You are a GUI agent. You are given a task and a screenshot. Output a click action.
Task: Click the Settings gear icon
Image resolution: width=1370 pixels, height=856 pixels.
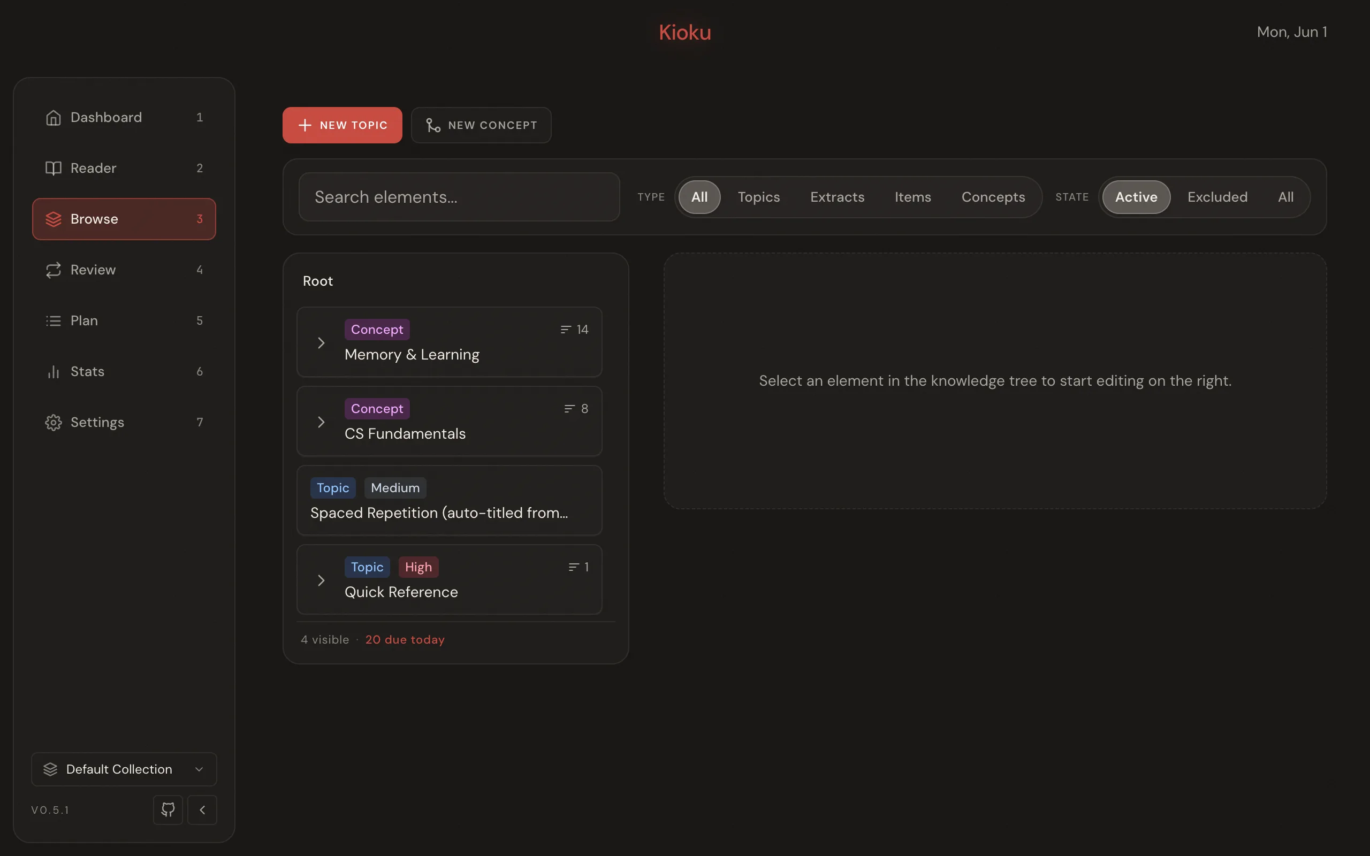click(x=53, y=422)
